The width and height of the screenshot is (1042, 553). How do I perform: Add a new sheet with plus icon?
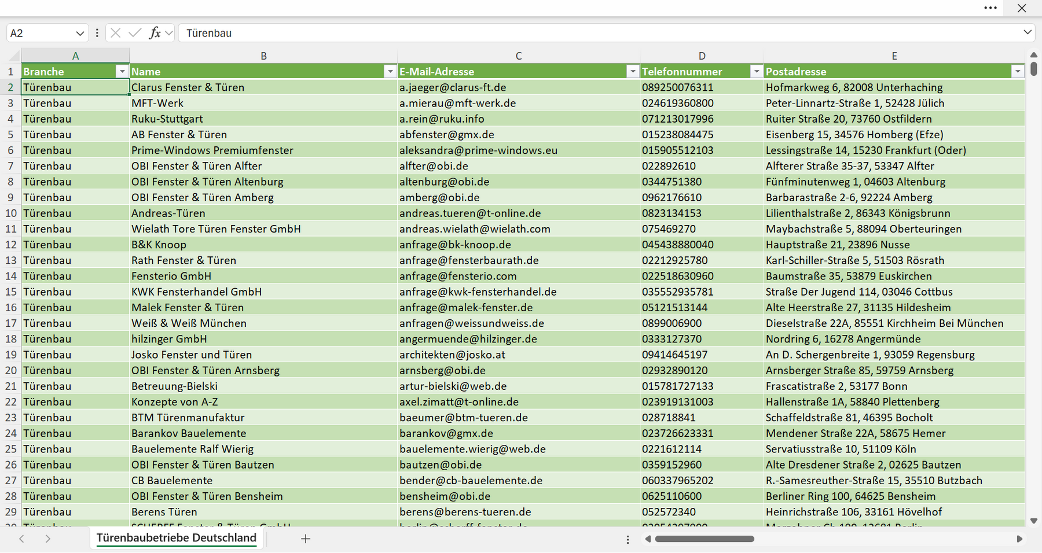(306, 539)
